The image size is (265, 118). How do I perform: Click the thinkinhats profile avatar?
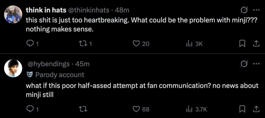point(13,14)
